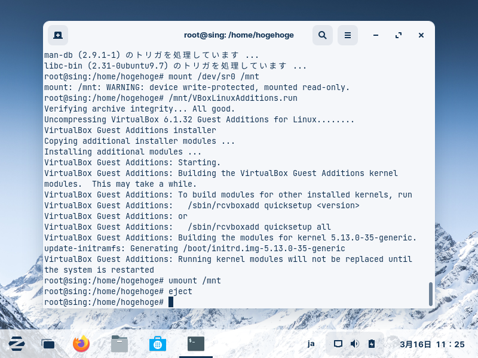Launch Firefox from the taskbar
The height and width of the screenshot is (358, 478).
pos(81,344)
